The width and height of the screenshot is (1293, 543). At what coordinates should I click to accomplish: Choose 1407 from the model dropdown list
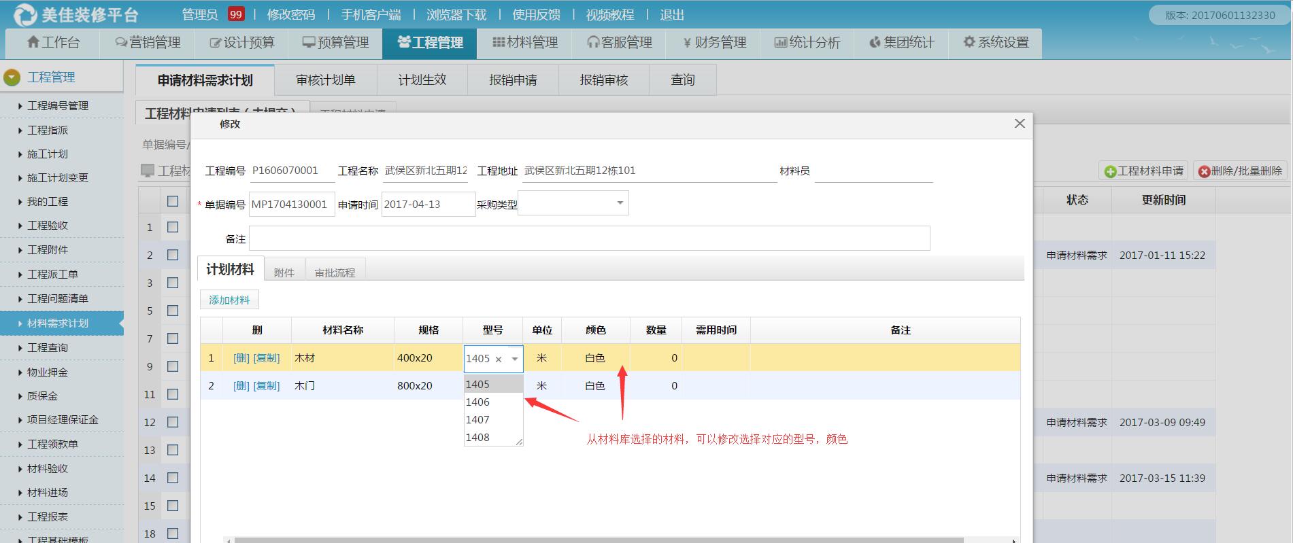(477, 420)
